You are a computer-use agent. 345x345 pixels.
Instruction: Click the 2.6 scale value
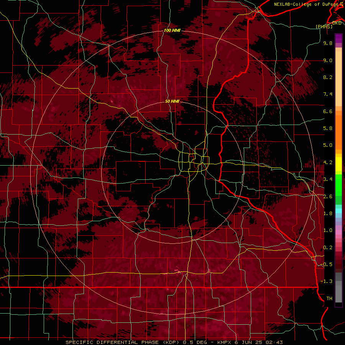click(328, 197)
